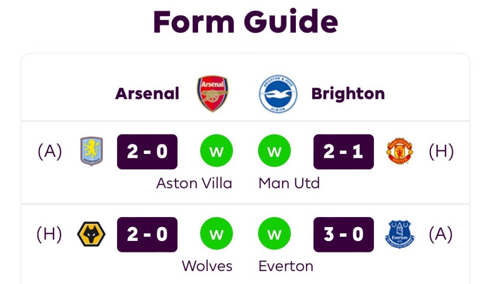Click Brighton's win indicator against Everton

point(274,234)
